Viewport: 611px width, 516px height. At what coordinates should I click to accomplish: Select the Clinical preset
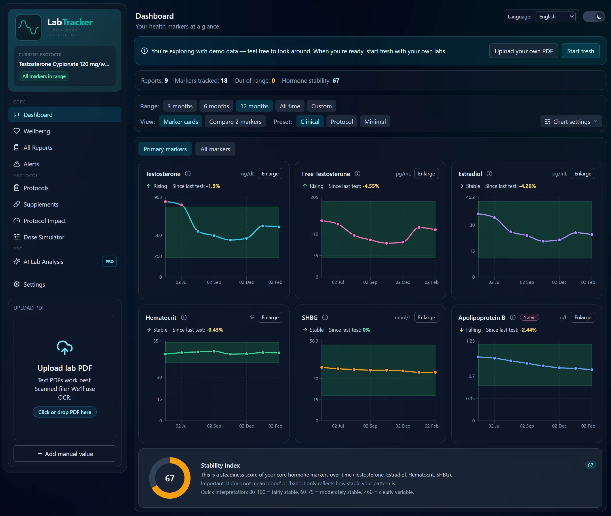click(x=310, y=121)
